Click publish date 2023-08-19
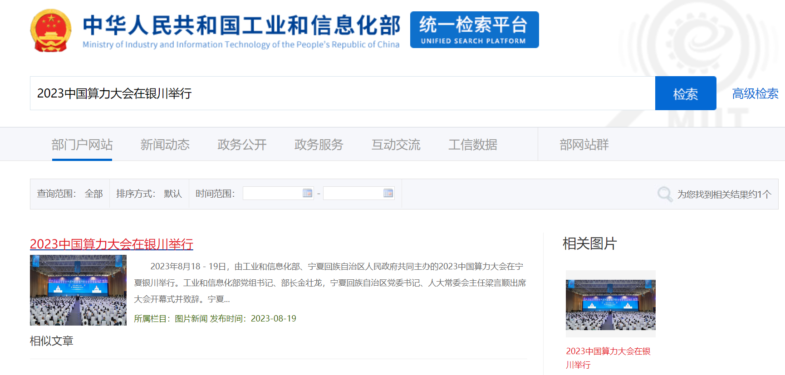This screenshot has height=375, width=785. pos(274,319)
